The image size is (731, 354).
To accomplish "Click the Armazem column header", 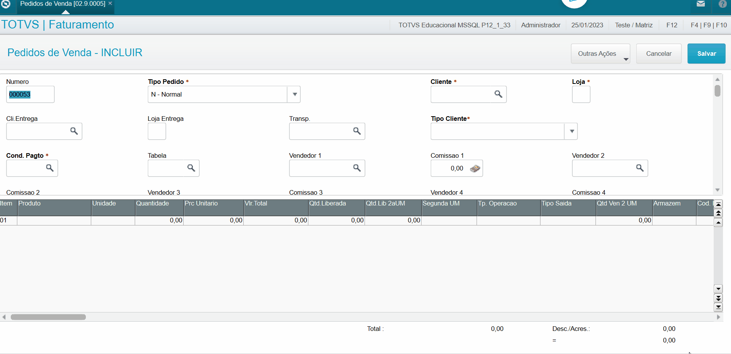I will [674, 207].
